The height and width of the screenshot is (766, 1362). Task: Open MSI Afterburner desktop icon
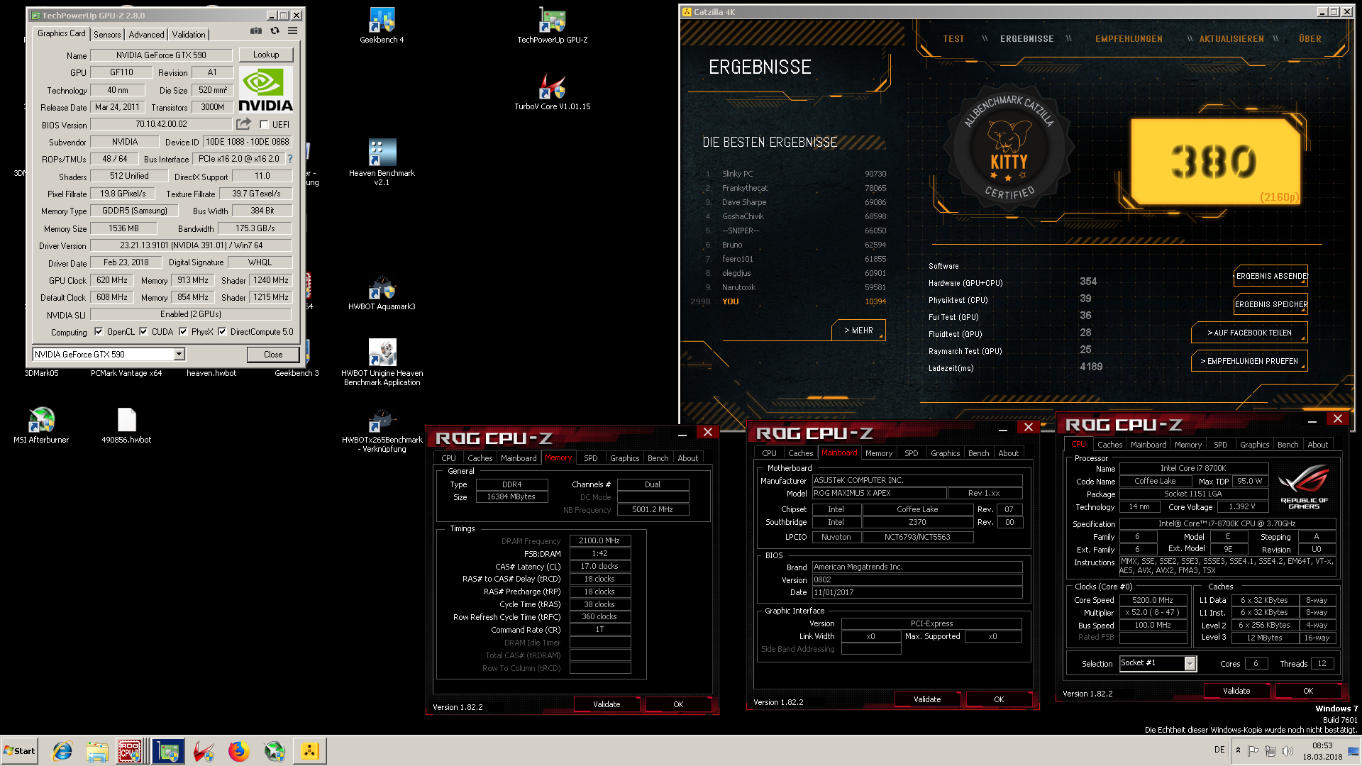[41, 426]
